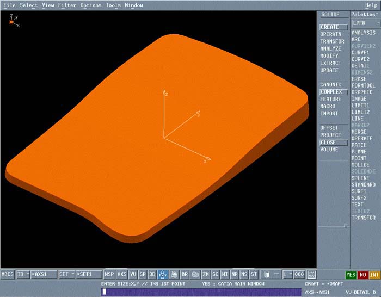
Task: Click the shaded solid icon beside EXIT
Action: [174, 275]
